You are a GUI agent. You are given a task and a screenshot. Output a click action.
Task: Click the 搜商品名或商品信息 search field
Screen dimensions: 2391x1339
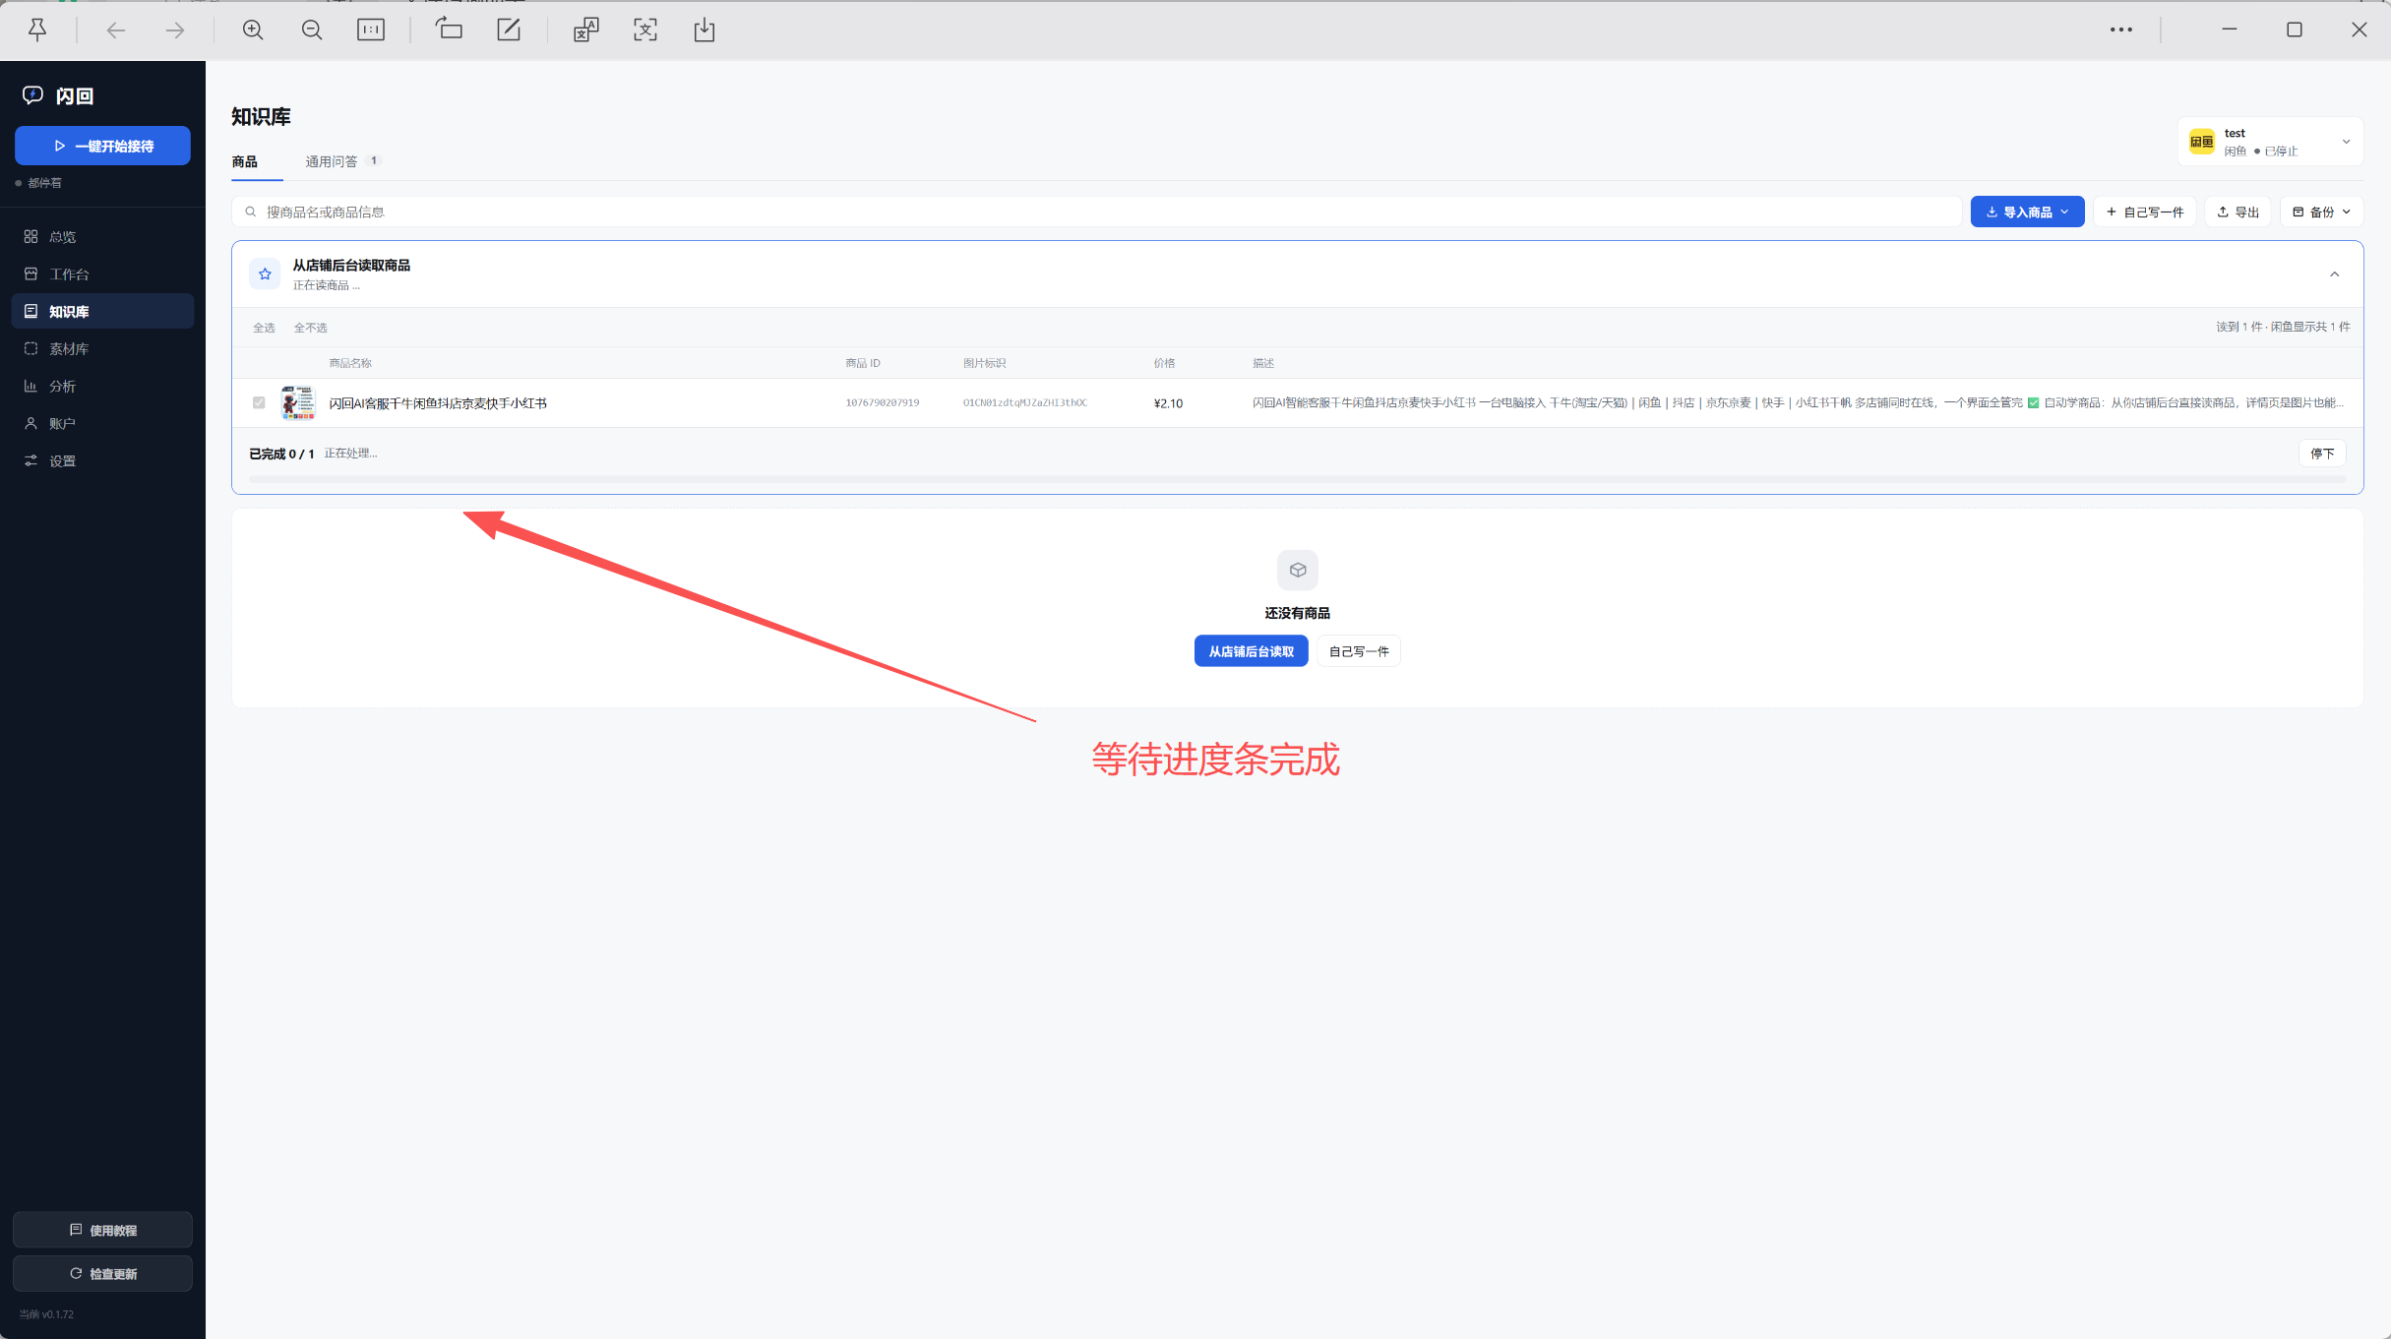point(1097,212)
